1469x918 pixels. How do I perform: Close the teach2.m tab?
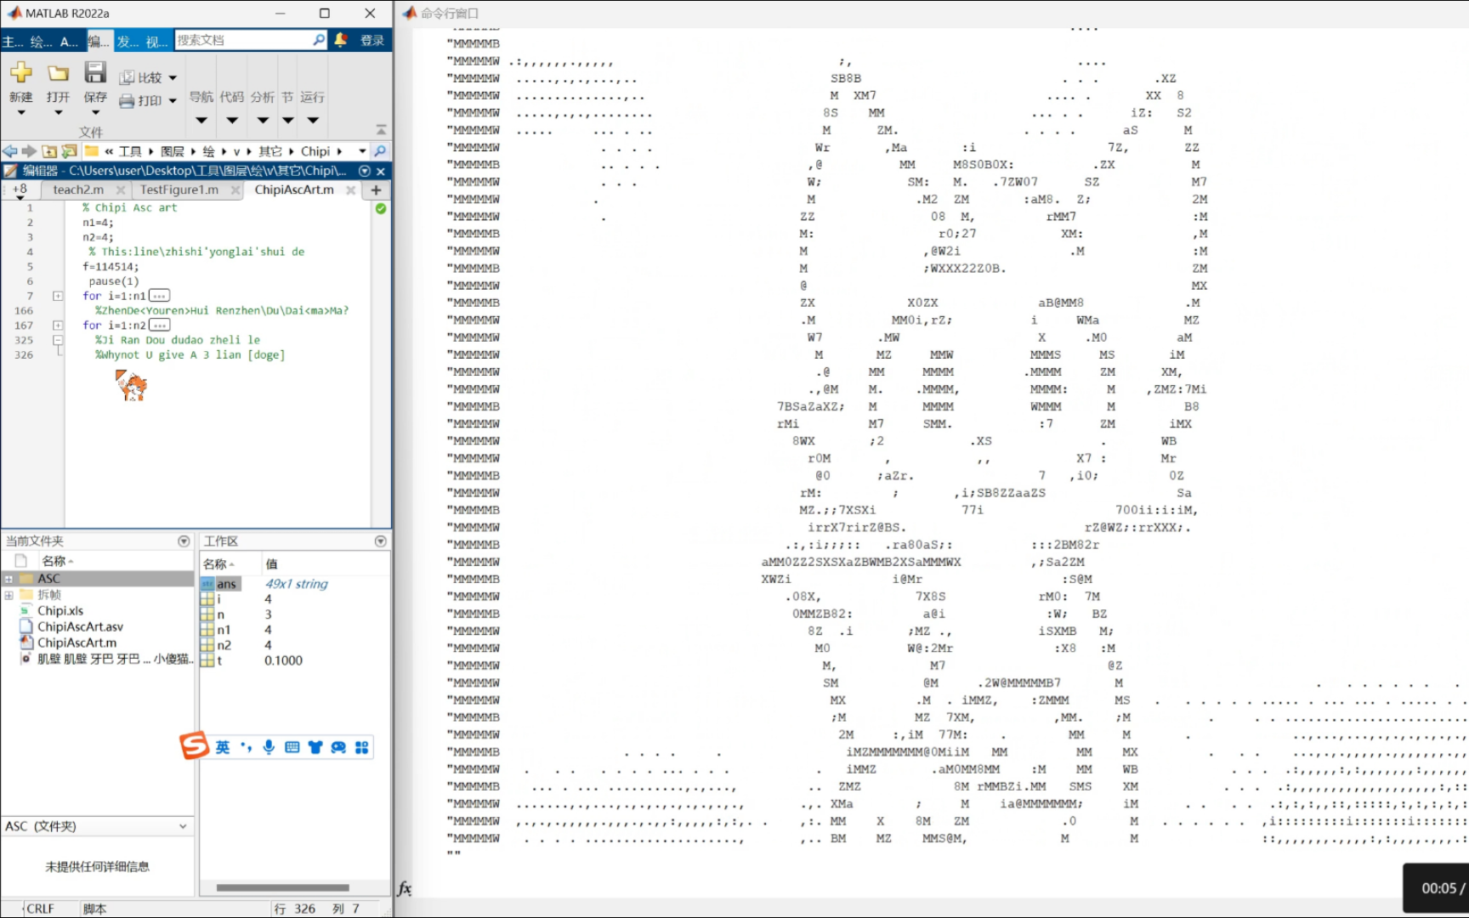pyautogui.click(x=121, y=190)
